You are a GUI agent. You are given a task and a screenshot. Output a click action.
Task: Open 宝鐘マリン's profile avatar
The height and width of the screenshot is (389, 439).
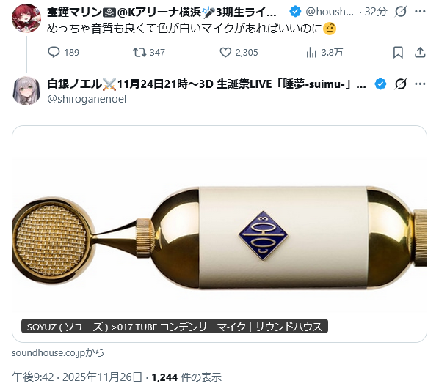click(x=26, y=18)
